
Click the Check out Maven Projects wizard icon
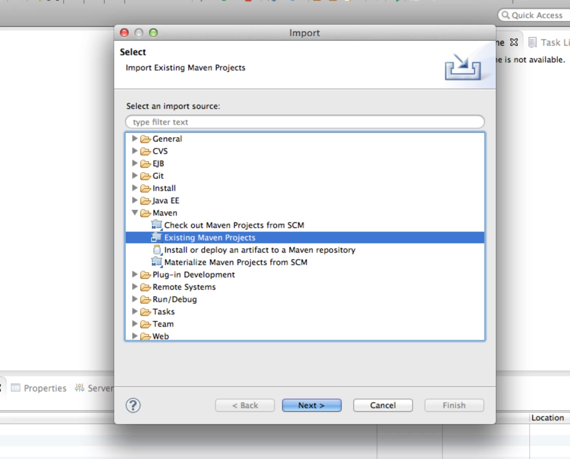pos(157,225)
